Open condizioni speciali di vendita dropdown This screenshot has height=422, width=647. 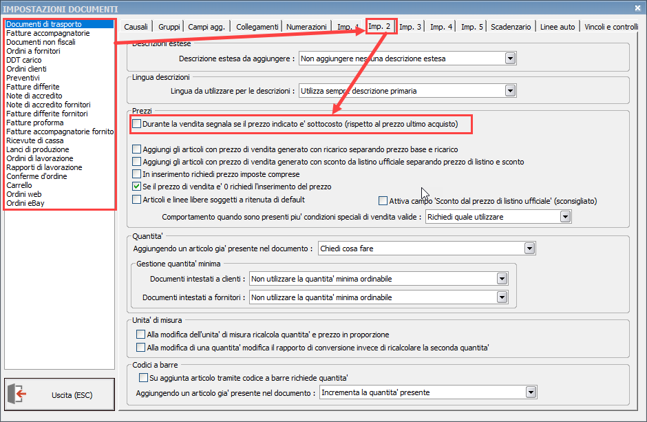point(565,217)
